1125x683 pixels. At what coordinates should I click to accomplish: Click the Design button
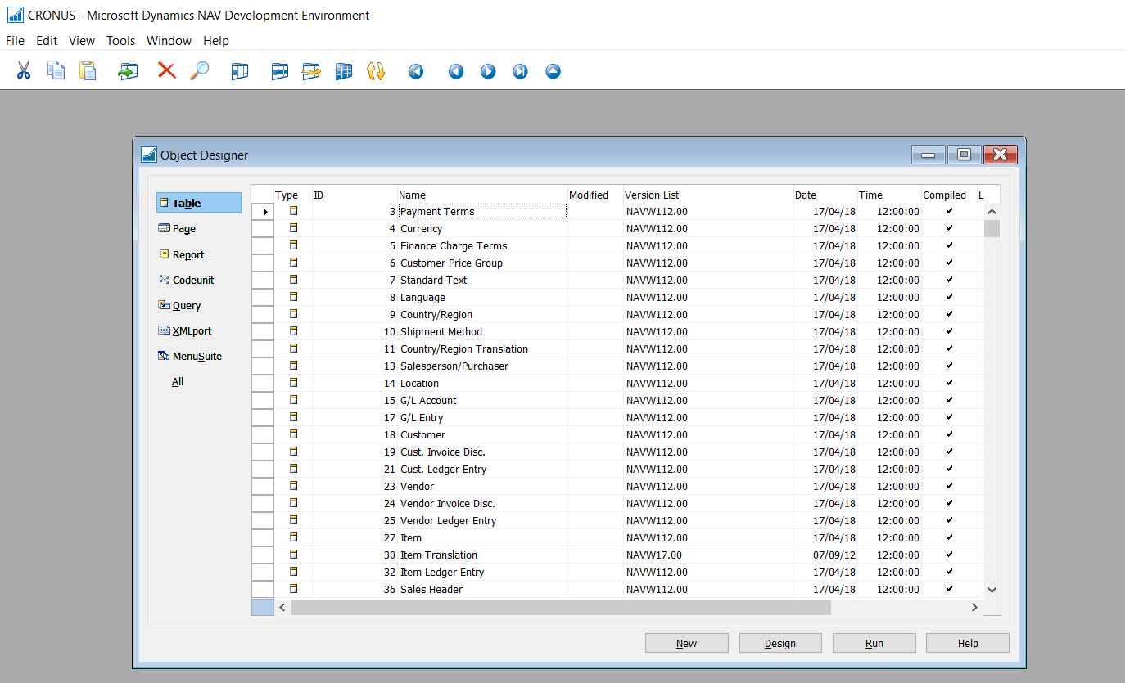pos(780,643)
